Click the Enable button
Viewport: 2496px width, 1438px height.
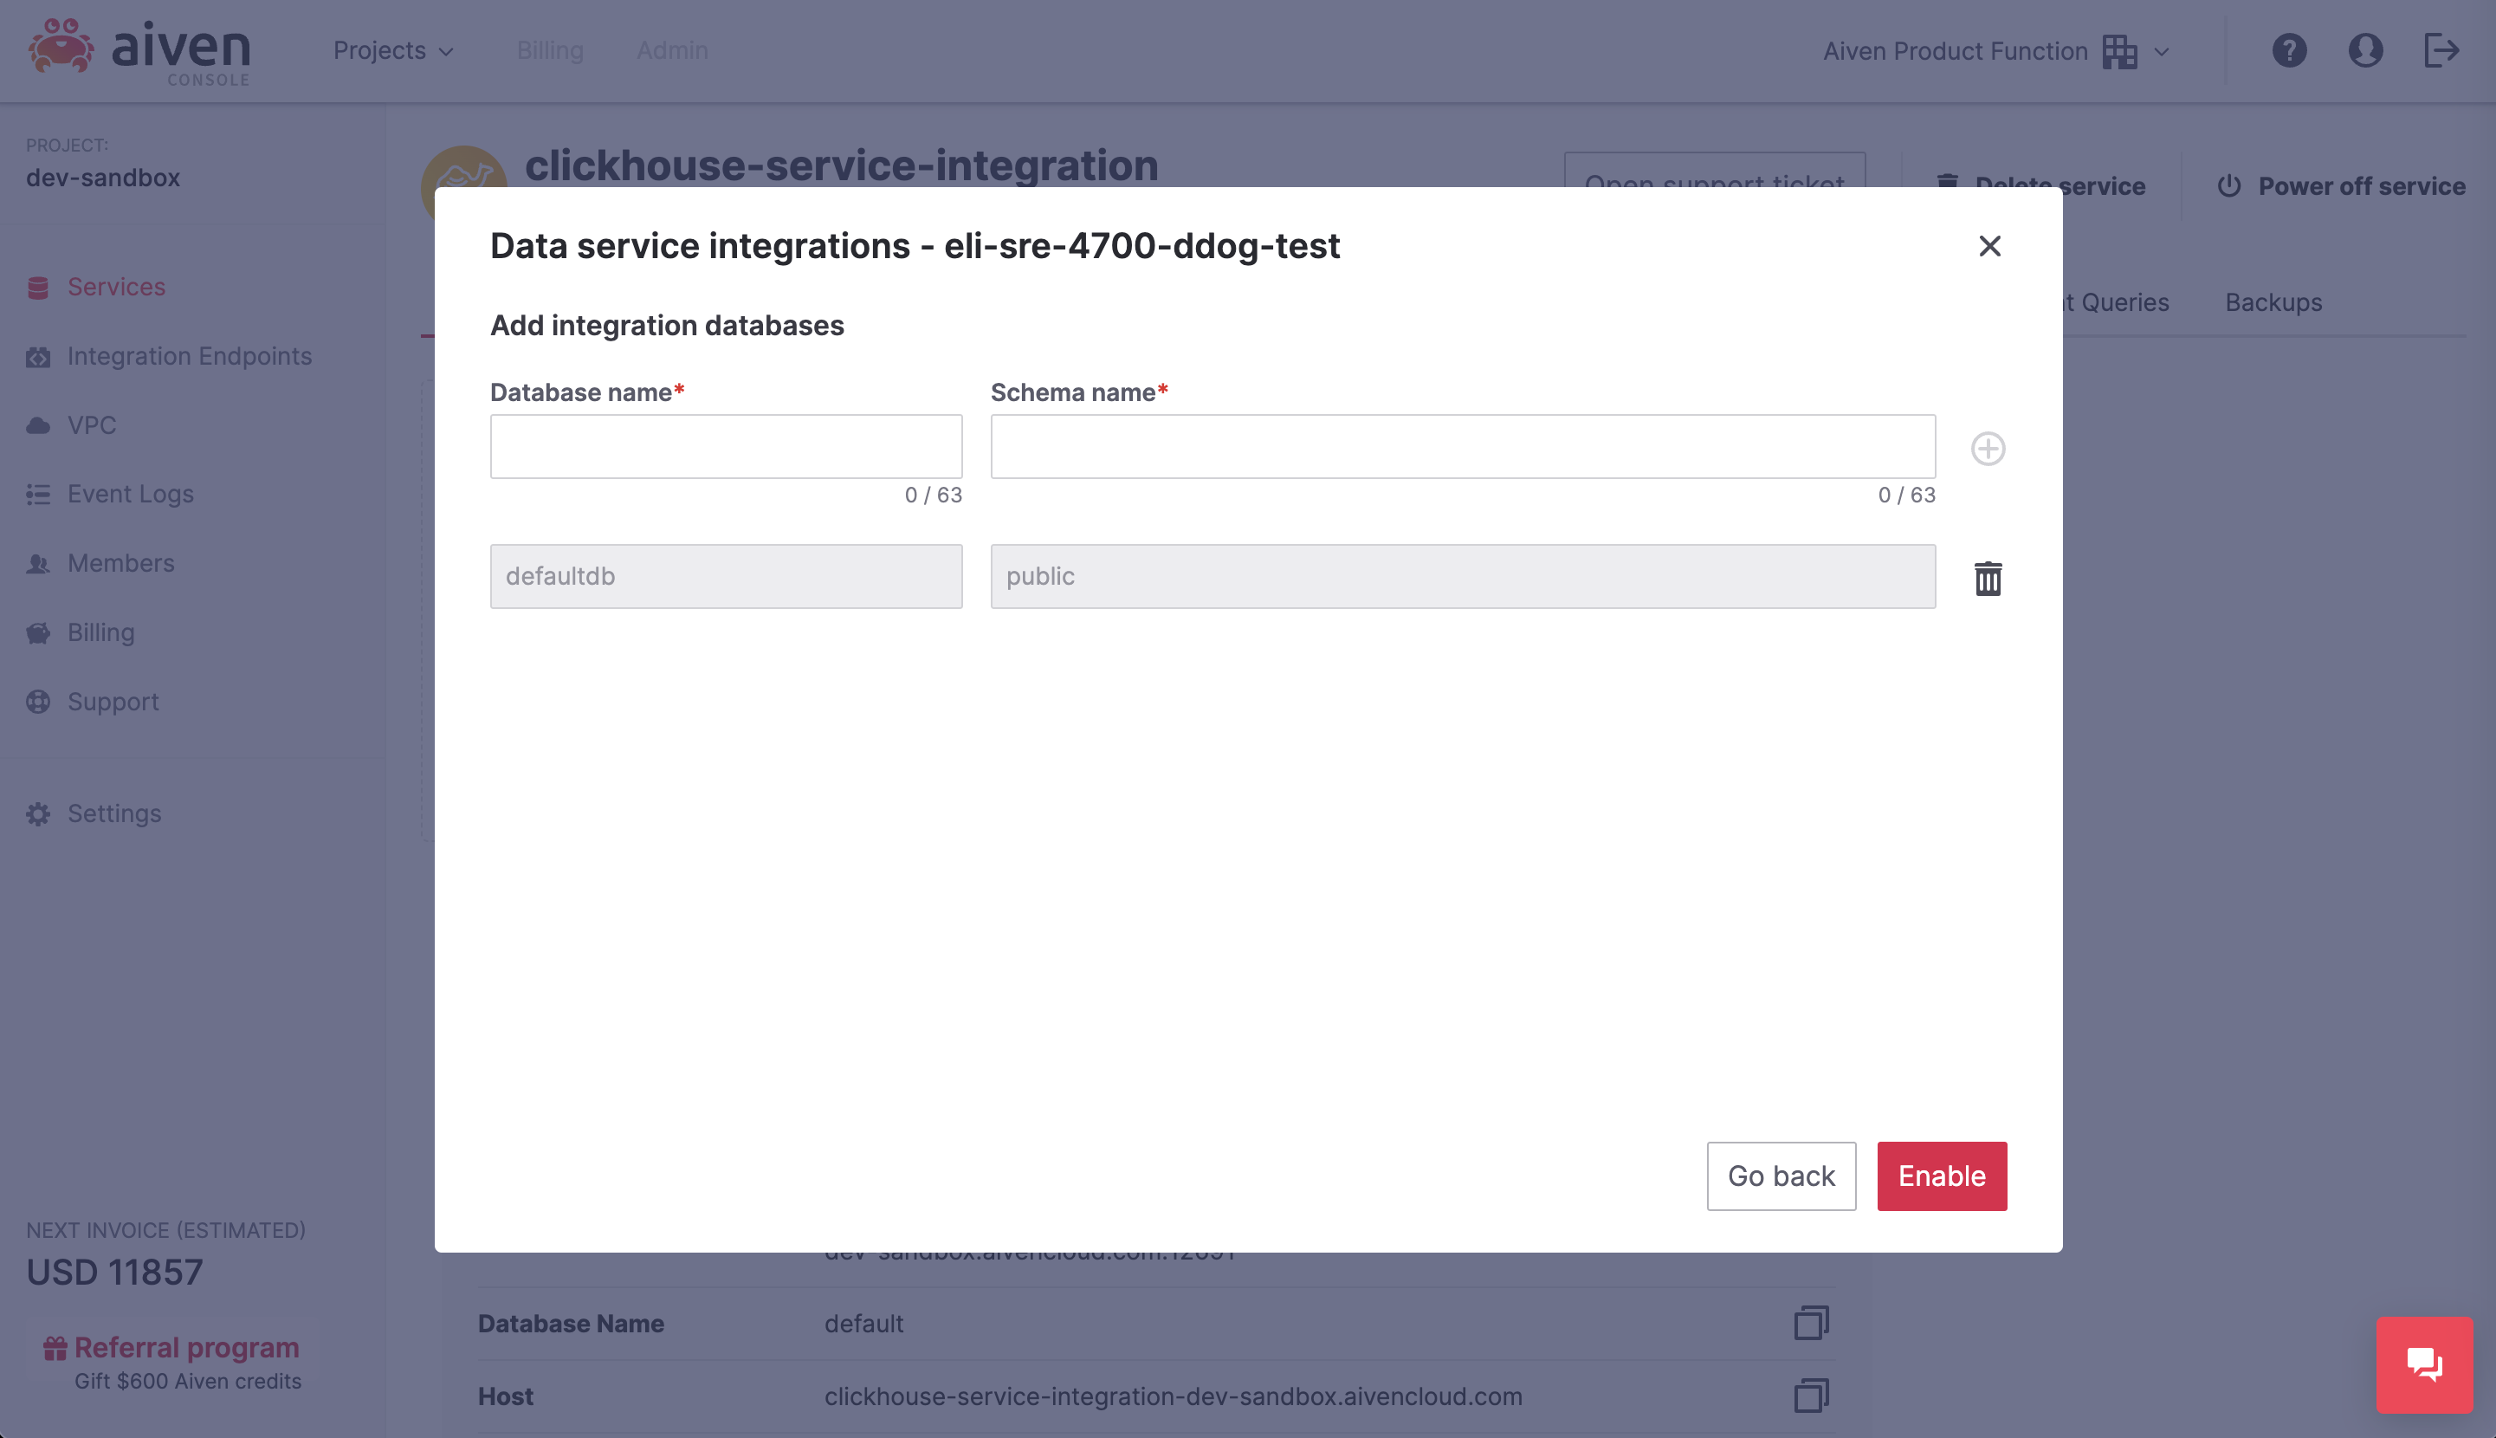1941,1176
